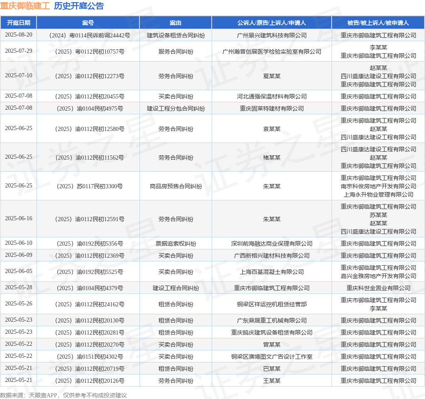Image resolution: width=425 pixels, height=399 pixels.
Task: Click plaintiff 夏某某
Action: pyautogui.click(x=271, y=76)
